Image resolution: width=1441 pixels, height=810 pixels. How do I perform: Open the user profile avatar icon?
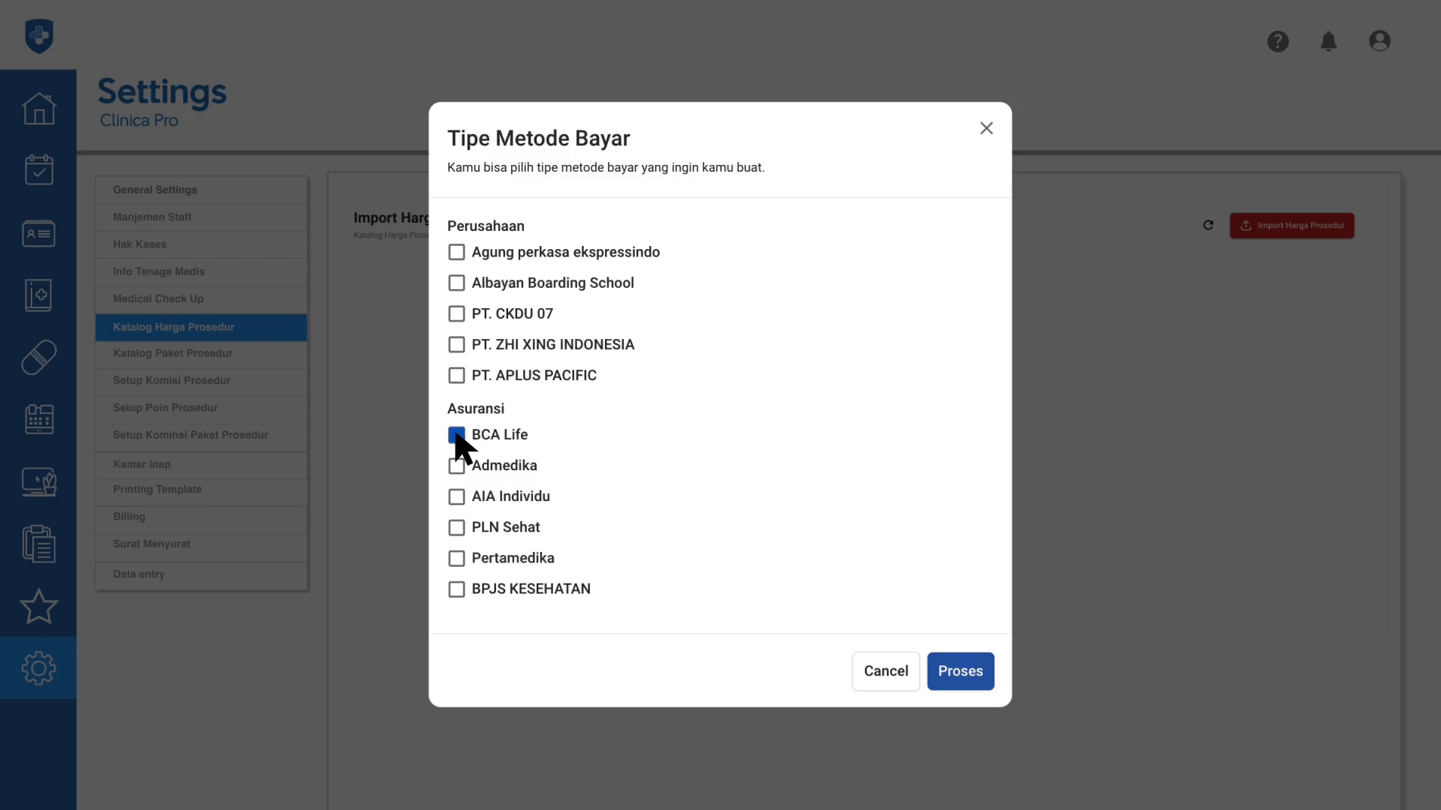click(x=1379, y=41)
